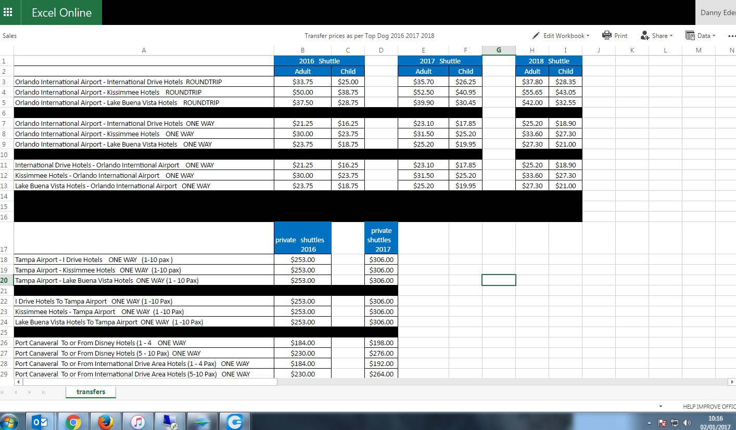Image resolution: width=736 pixels, height=430 pixels.
Task: Click the horizontal scrollbar left arrow
Action: tap(18, 382)
